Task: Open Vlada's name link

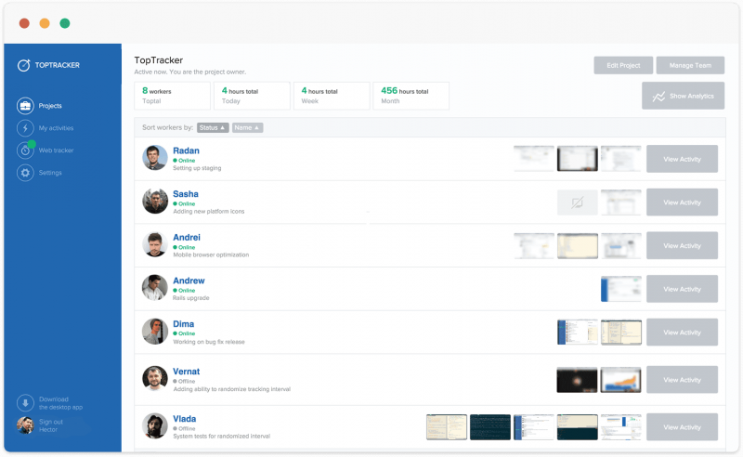Action: point(184,419)
